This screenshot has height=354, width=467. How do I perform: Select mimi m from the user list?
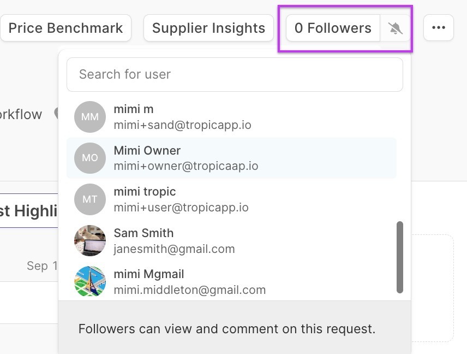(134, 109)
